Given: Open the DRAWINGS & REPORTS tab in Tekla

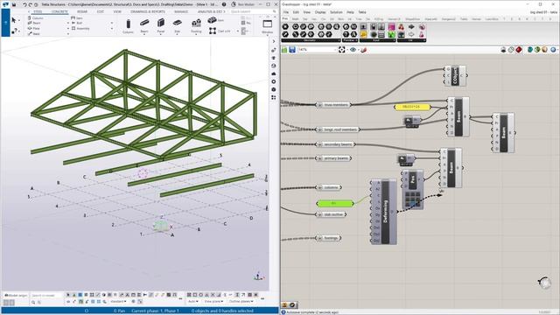Looking at the screenshot, I should click(148, 11).
